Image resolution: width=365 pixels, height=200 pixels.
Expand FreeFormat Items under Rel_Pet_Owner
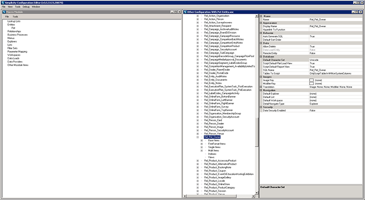point(202,144)
